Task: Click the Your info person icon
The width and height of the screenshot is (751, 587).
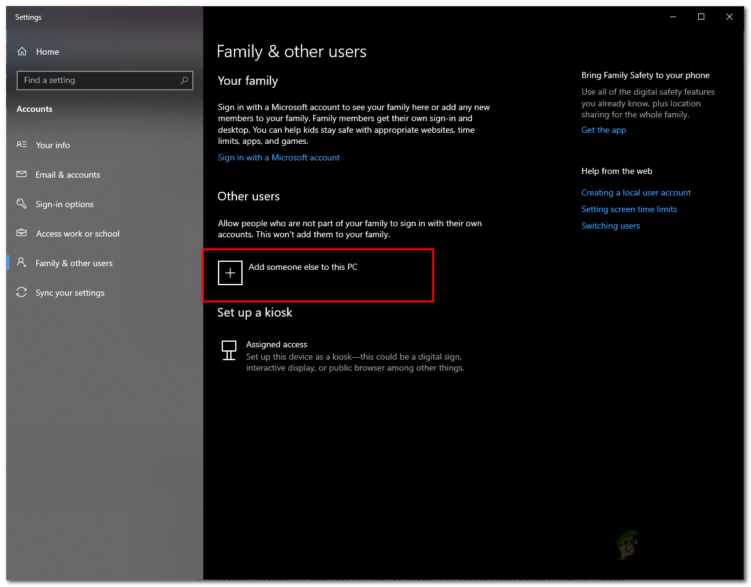Action: [22, 145]
